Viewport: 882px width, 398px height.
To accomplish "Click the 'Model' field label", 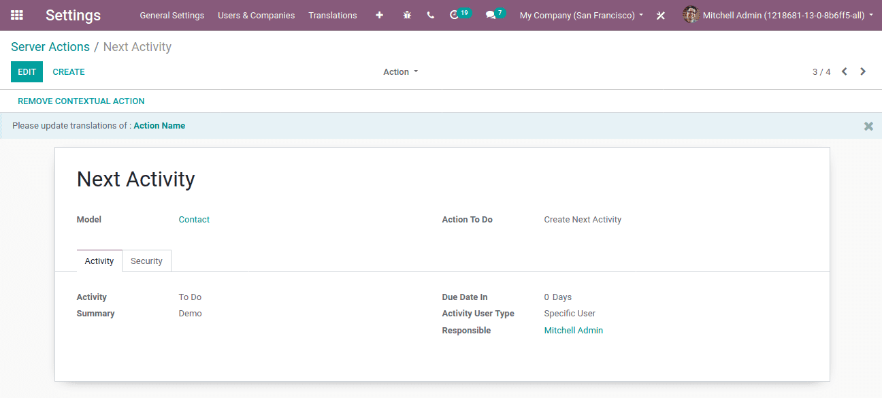I will click(x=89, y=220).
